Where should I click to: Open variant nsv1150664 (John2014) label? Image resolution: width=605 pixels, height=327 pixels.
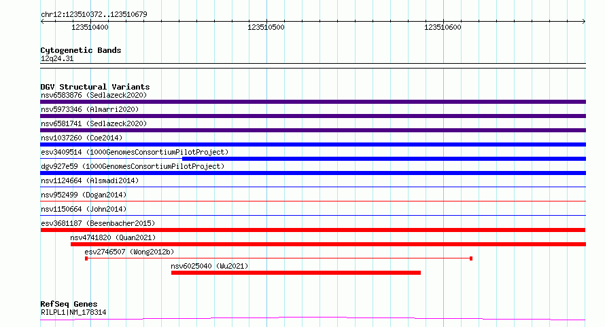click(84, 209)
